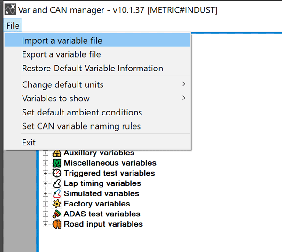The height and width of the screenshot is (252, 282).
Task: Click the ADAS test variables icon
Action: [x=56, y=214]
